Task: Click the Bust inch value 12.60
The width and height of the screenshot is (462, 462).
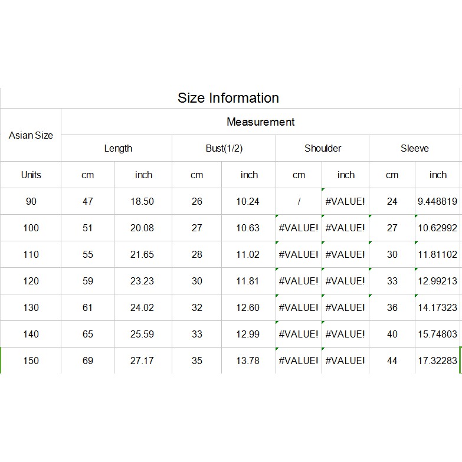Action: point(248,307)
